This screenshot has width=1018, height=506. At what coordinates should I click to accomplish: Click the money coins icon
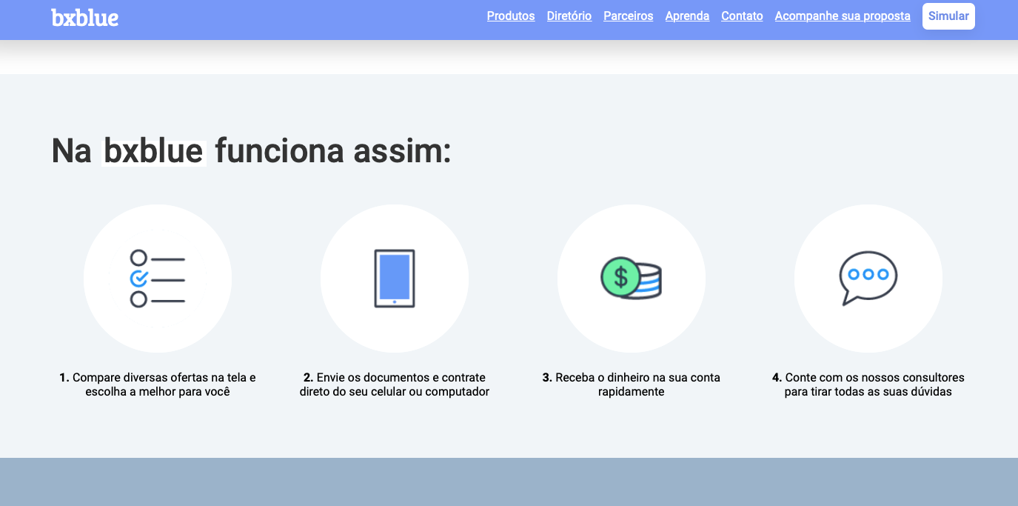(631, 278)
